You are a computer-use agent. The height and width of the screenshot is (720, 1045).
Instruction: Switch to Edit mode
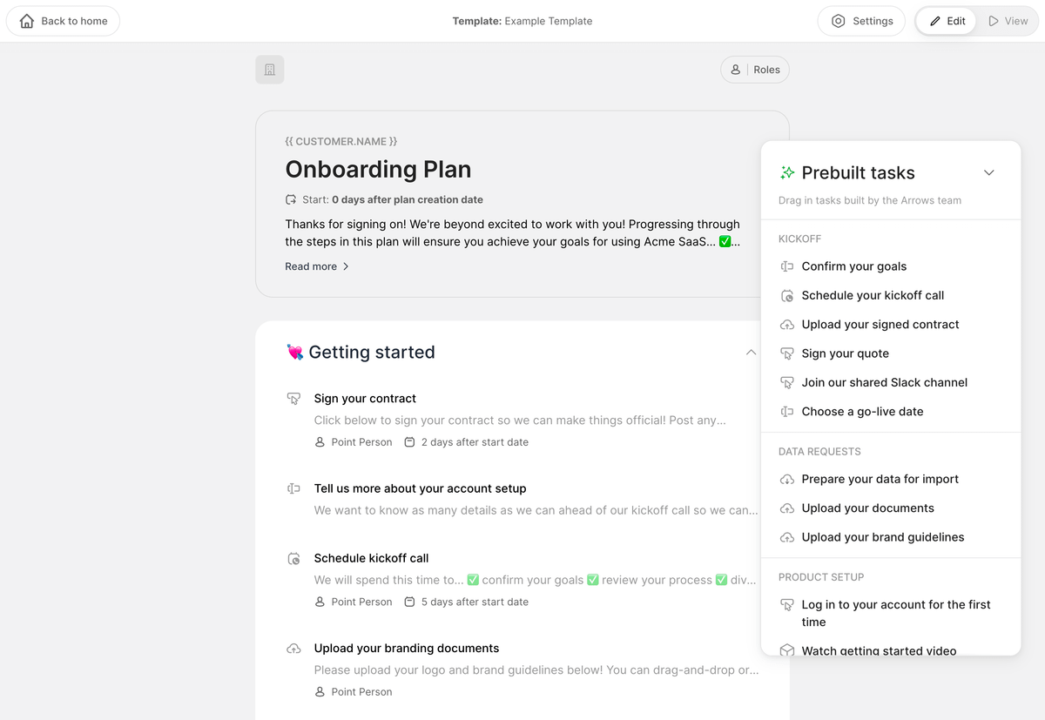(x=947, y=21)
